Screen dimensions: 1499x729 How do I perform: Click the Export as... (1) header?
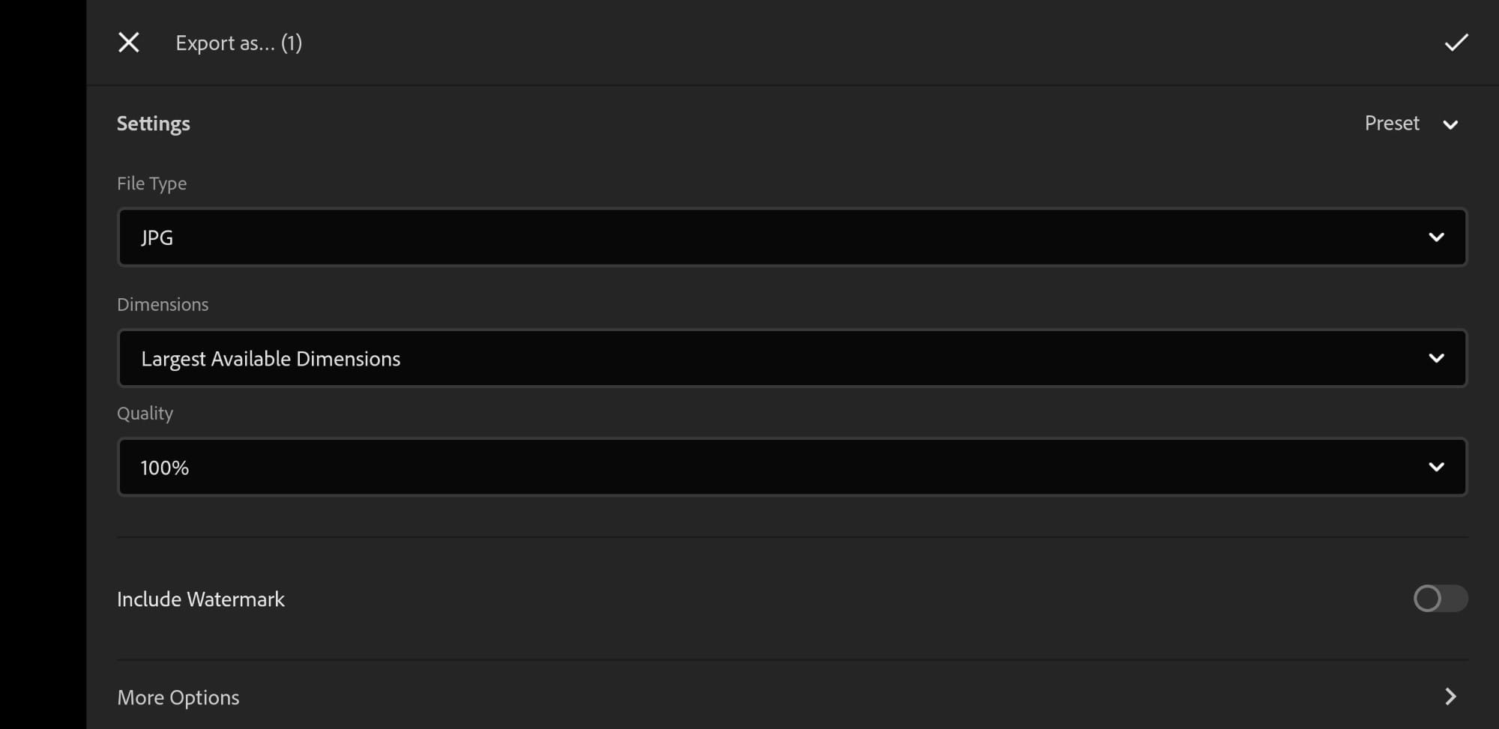(239, 43)
